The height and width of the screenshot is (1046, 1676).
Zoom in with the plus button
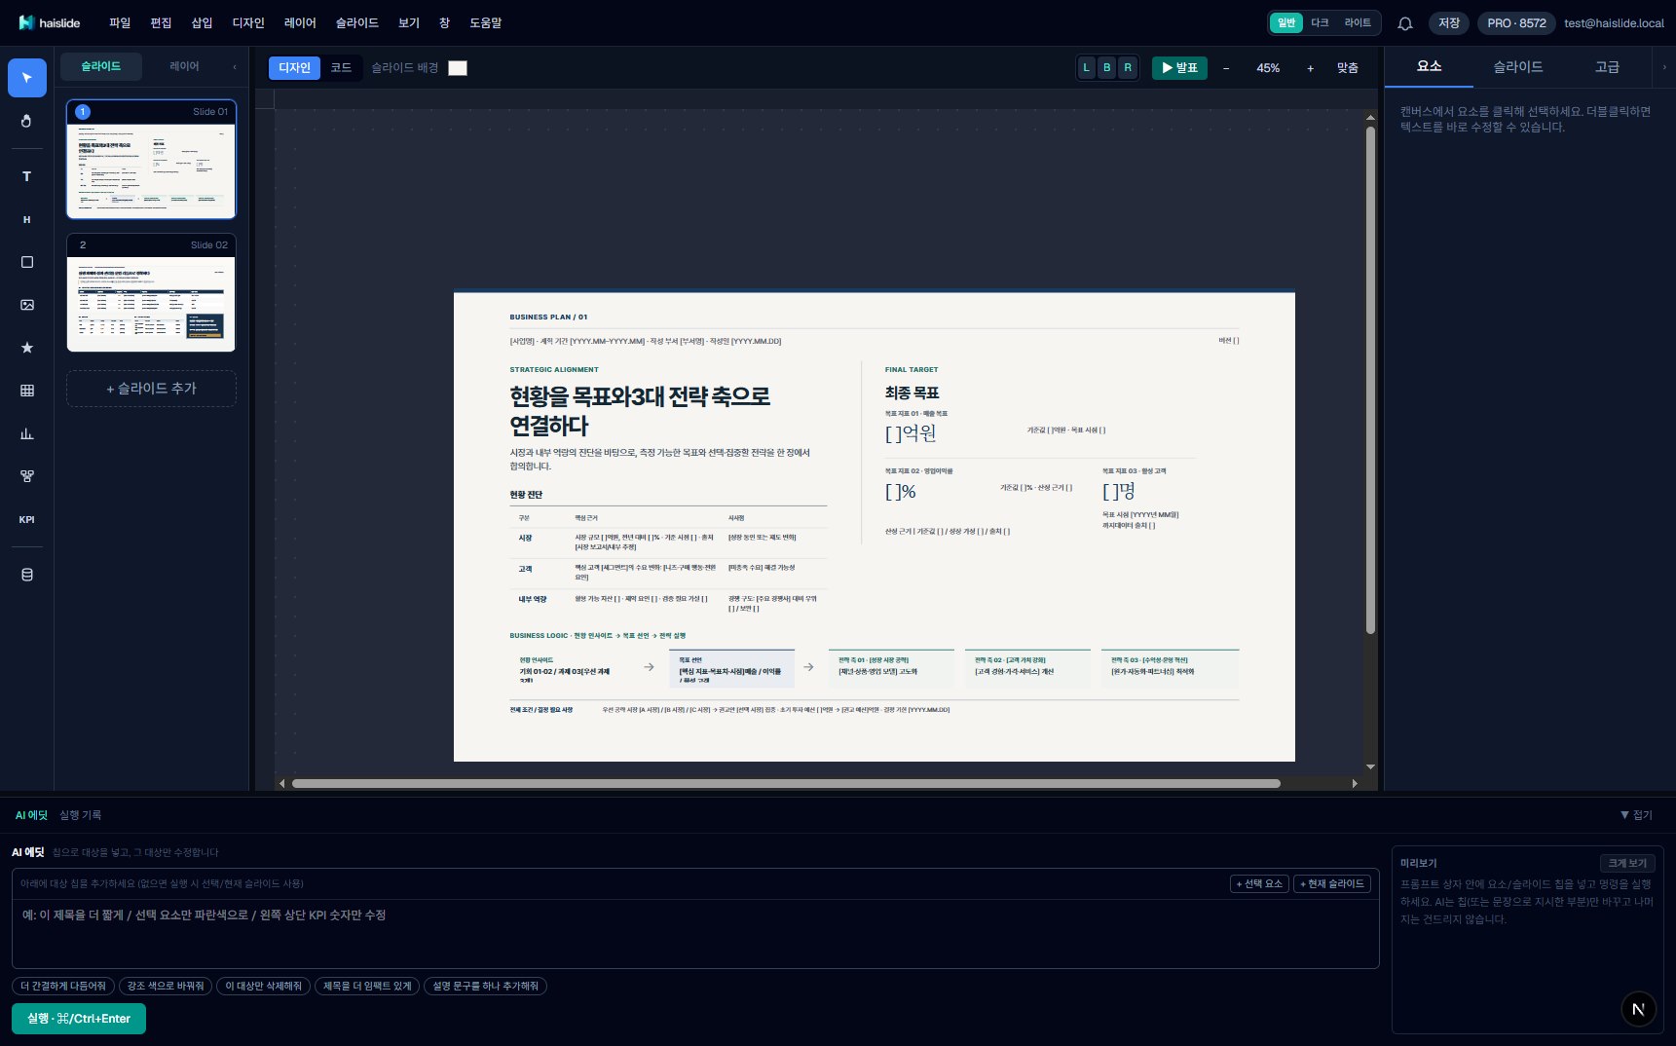pos(1310,68)
